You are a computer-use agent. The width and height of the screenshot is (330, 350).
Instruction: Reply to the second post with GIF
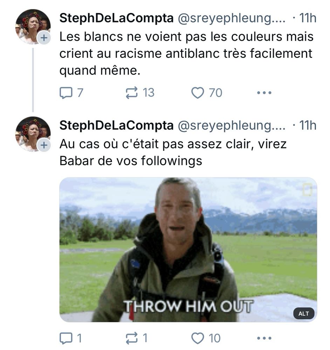(x=66, y=338)
